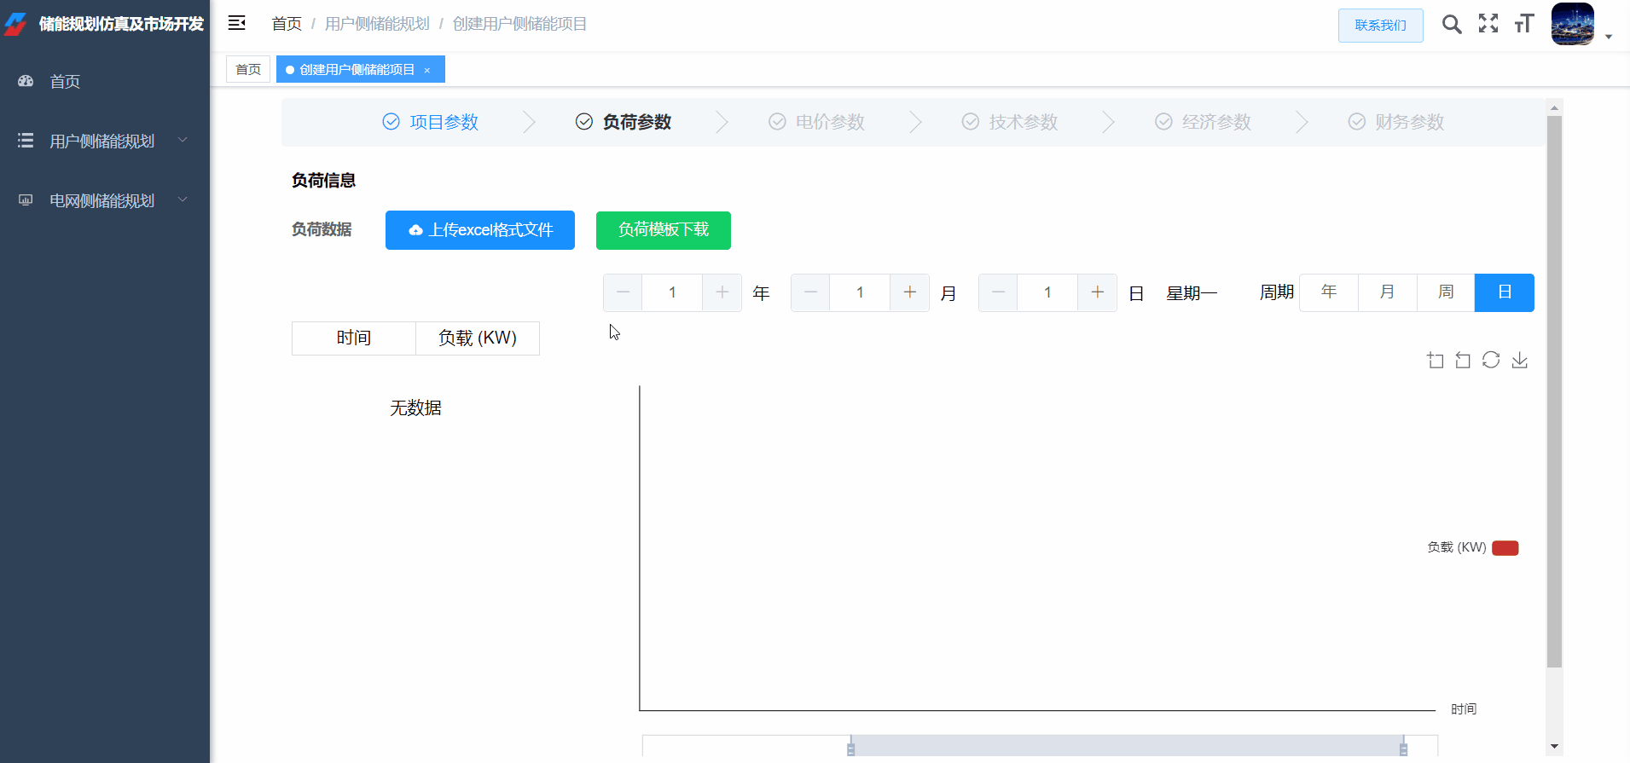Image resolution: width=1630 pixels, height=763 pixels.
Task: Select the 周 period option
Action: point(1446,292)
